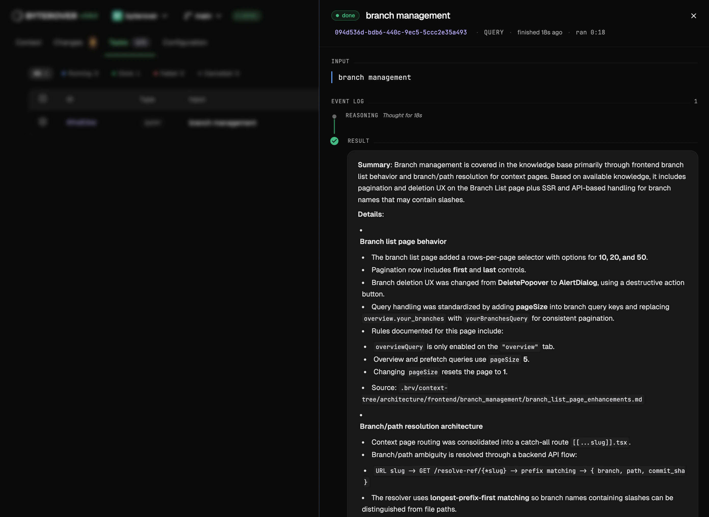
Task: Click the yellow badge next to the Changes tab
Action: click(93, 42)
